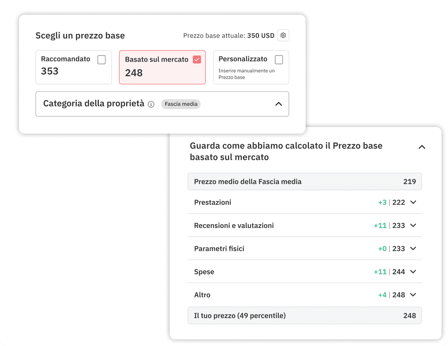Enable the Raccomandato pricing checkbox
The height and width of the screenshot is (346, 448).
tap(101, 60)
